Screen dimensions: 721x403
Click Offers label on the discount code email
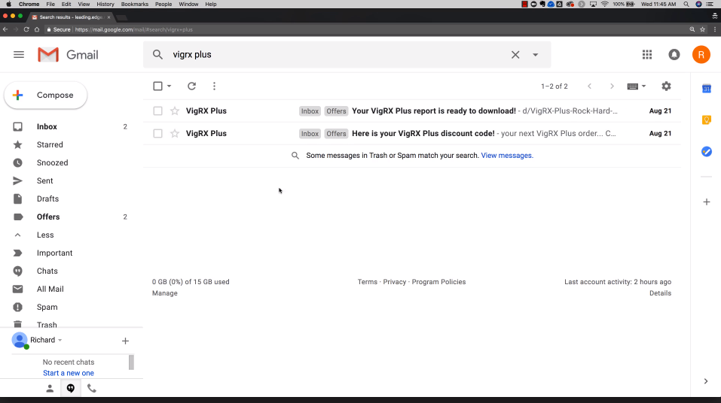pyautogui.click(x=336, y=133)
